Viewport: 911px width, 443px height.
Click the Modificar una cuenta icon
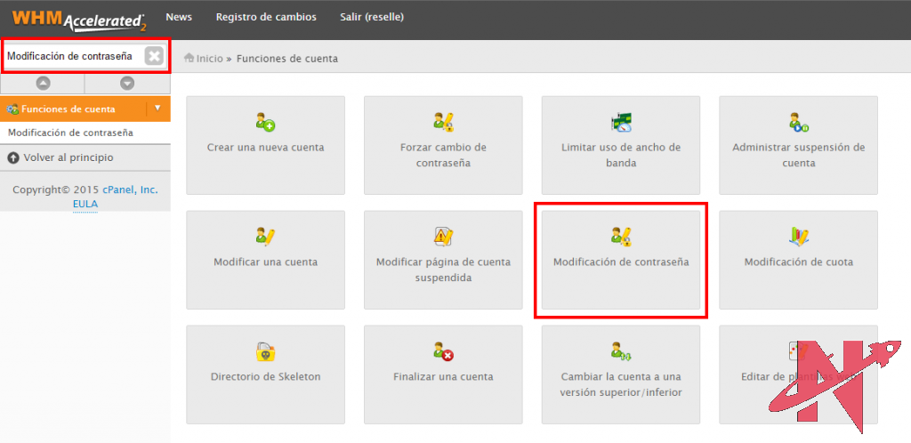[265, 237]
